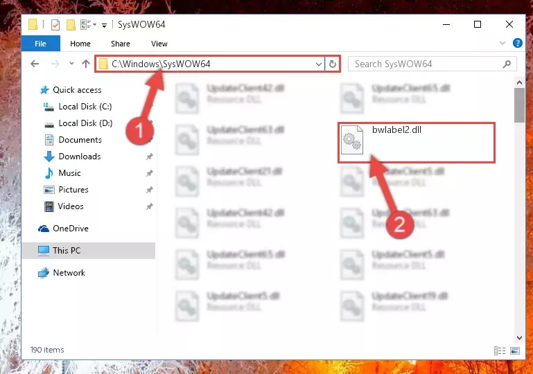Click the vertical scrollbar thumb

[x=519, y=105]
